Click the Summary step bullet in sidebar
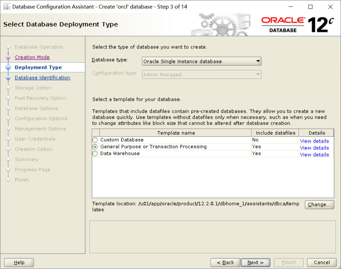341x269 pixels. (x=8, y=159)
